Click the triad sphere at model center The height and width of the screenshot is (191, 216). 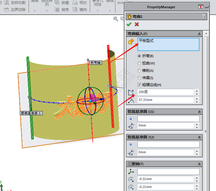pyautogui.click(x=90, y=101)
